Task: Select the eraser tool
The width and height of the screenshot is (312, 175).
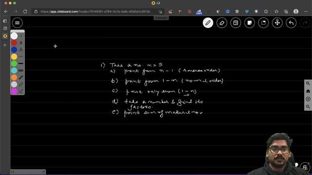Action: 222,23
